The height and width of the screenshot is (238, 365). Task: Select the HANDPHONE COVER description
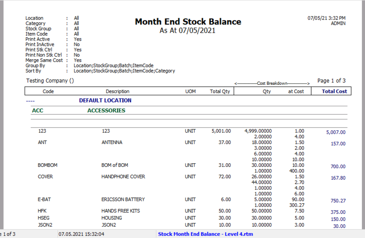123,176
